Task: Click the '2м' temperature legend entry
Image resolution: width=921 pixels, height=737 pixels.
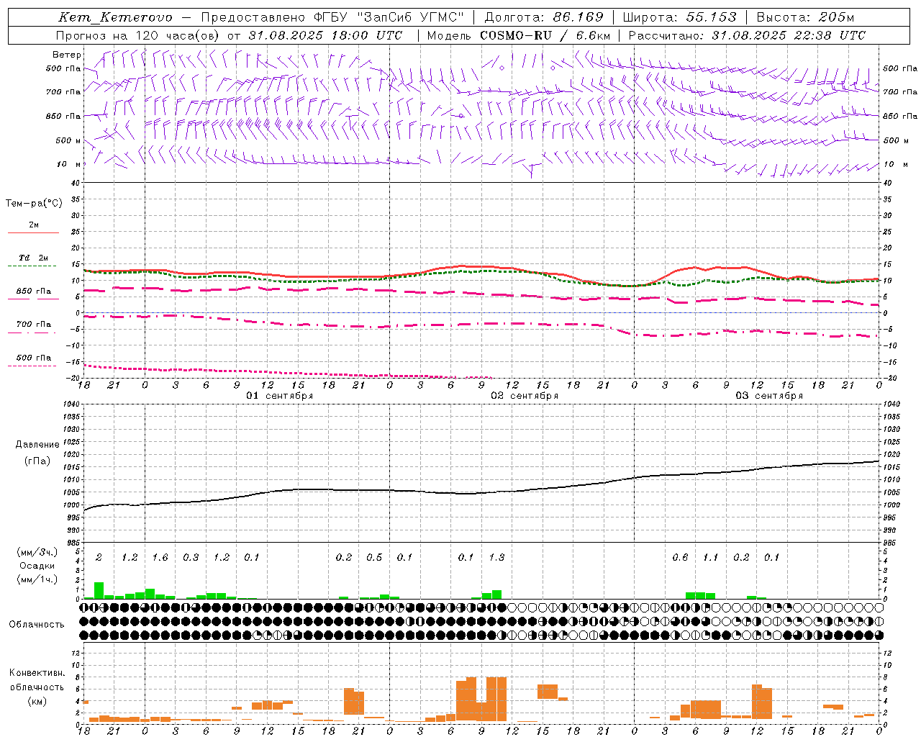Action: (34, 225)
